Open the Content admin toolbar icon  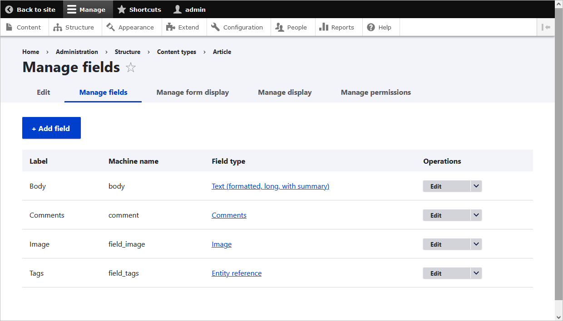(x=9, y=27)
